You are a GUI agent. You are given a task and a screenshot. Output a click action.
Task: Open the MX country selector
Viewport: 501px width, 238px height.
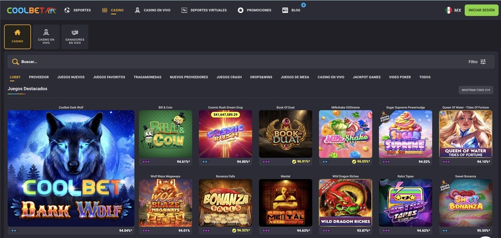[x=453, y=10]
